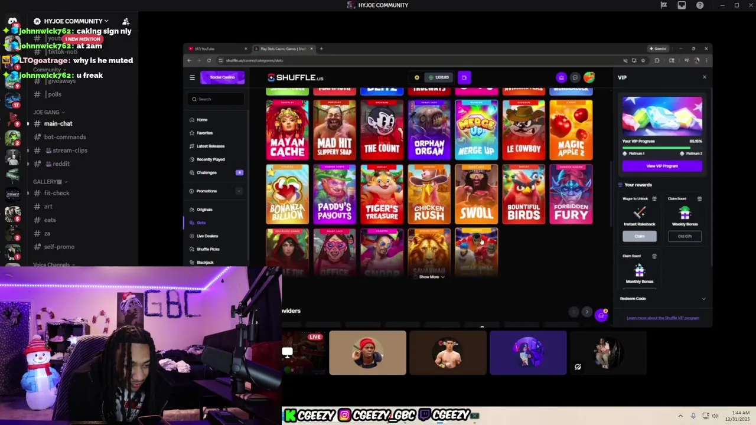Click the VIP progress bar
The image size is (756, 425).
(x=662, y=148)
